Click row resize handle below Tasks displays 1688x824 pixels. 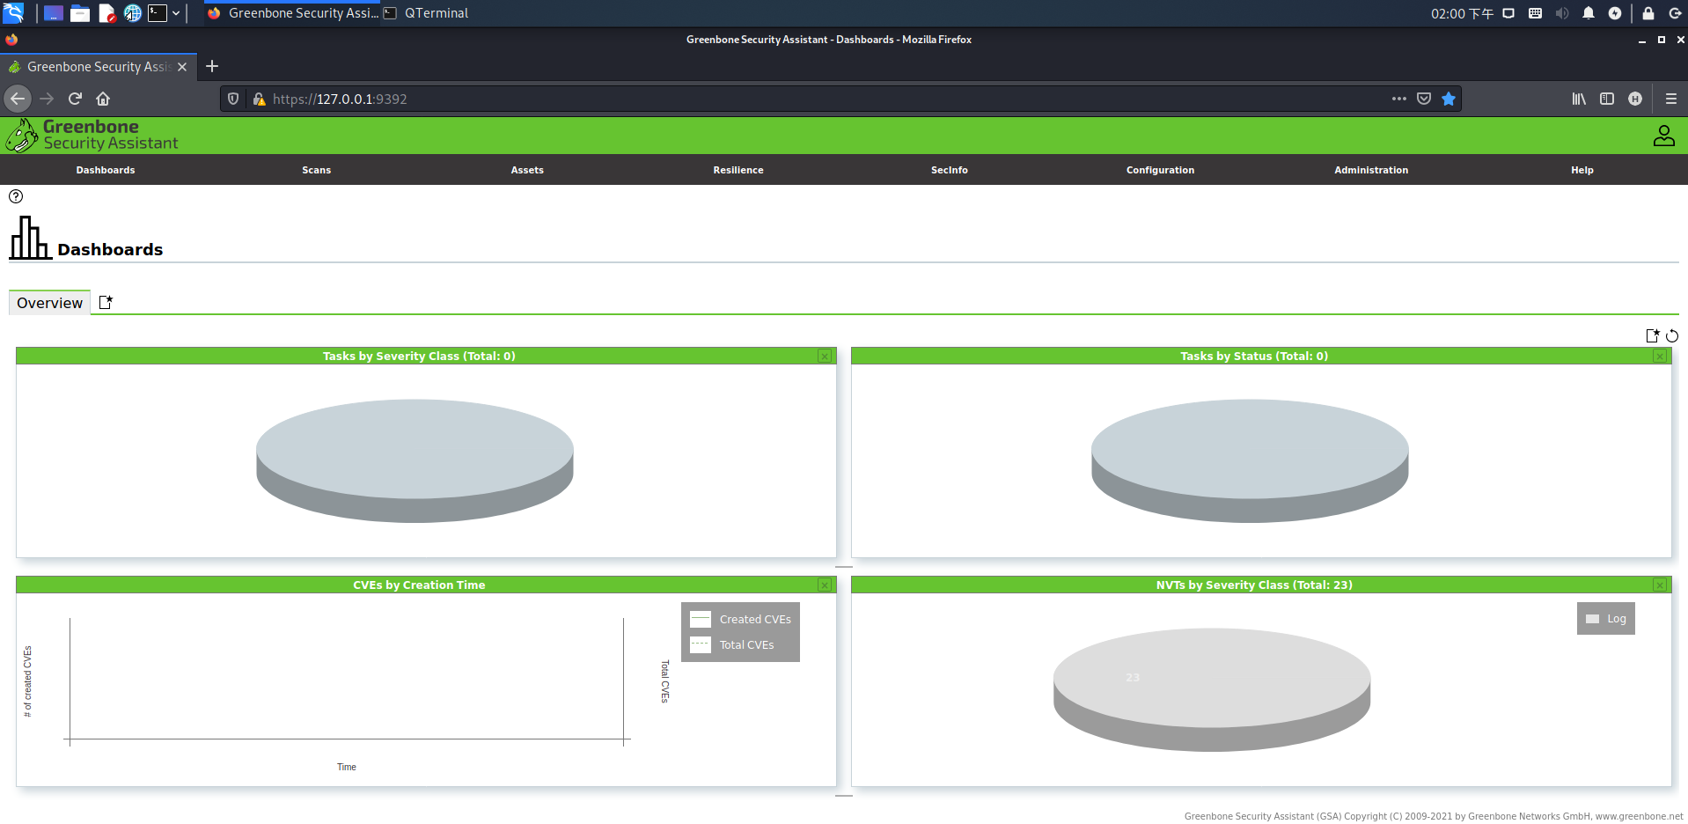[x=843, y=567]
